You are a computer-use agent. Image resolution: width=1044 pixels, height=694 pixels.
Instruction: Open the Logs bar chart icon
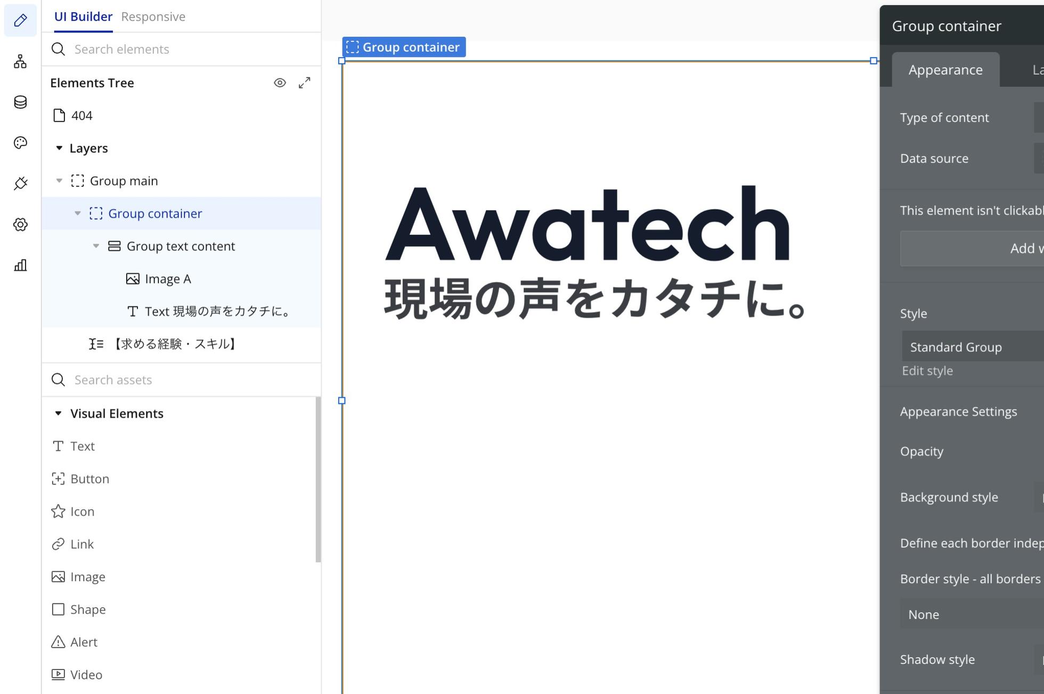coord(20,265)
